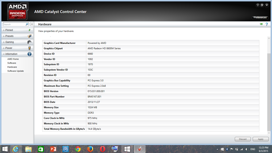Open PowerPoint from taskbar
Image resolution: width=272 pixels, height=153 pixels.
coord(53,149)
